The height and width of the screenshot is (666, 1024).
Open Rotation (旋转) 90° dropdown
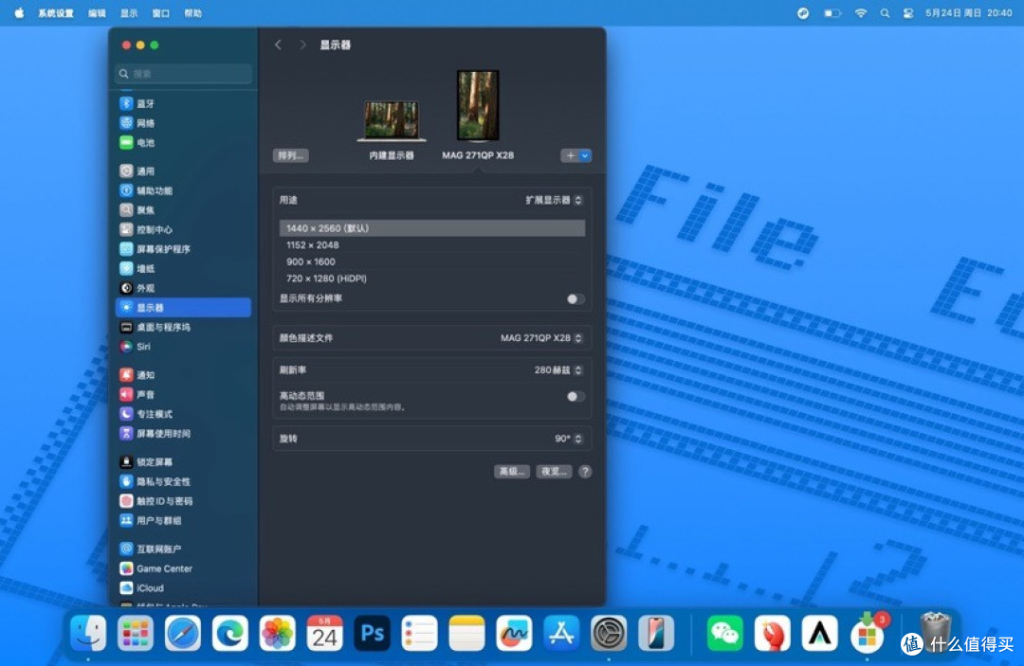[568, 439]
